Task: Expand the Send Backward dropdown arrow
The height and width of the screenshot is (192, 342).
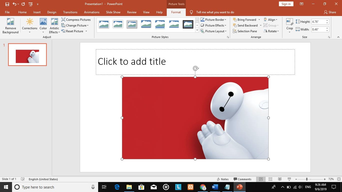Action: [x=261, y=25]
